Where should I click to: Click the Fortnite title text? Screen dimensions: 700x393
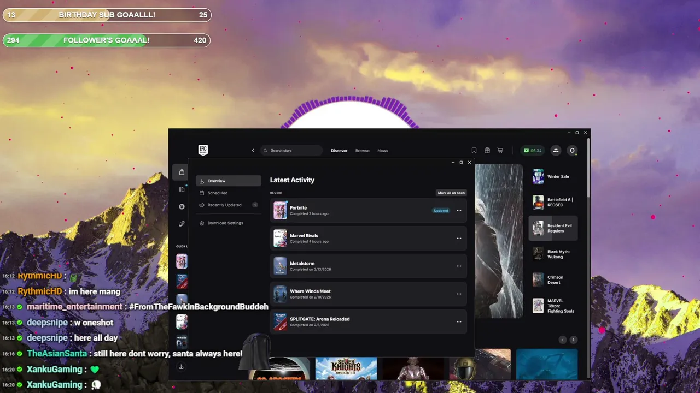pyautogui.click(x=298, y=207)
